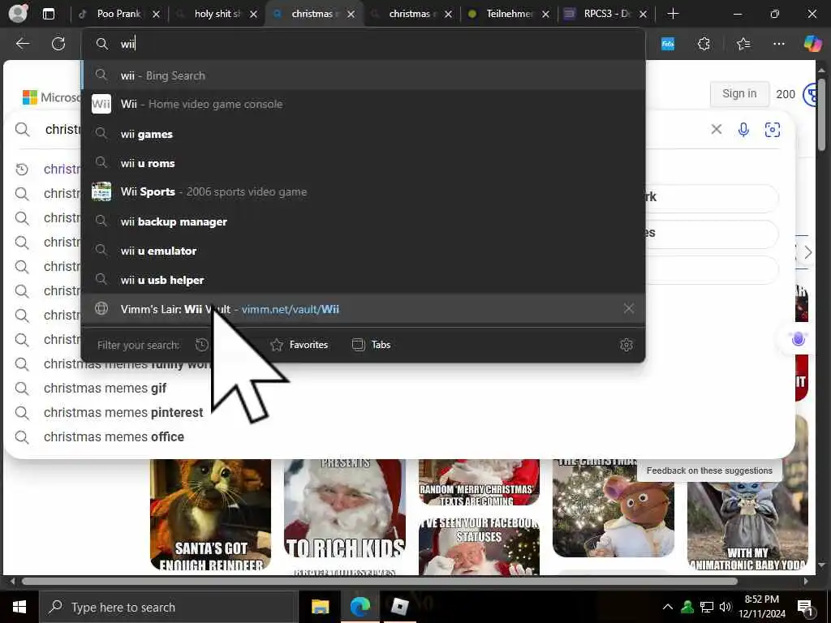Open the 'Random Merry Christmas texts' meme
The height and width of the screenshot is (623, 831).
479,483
